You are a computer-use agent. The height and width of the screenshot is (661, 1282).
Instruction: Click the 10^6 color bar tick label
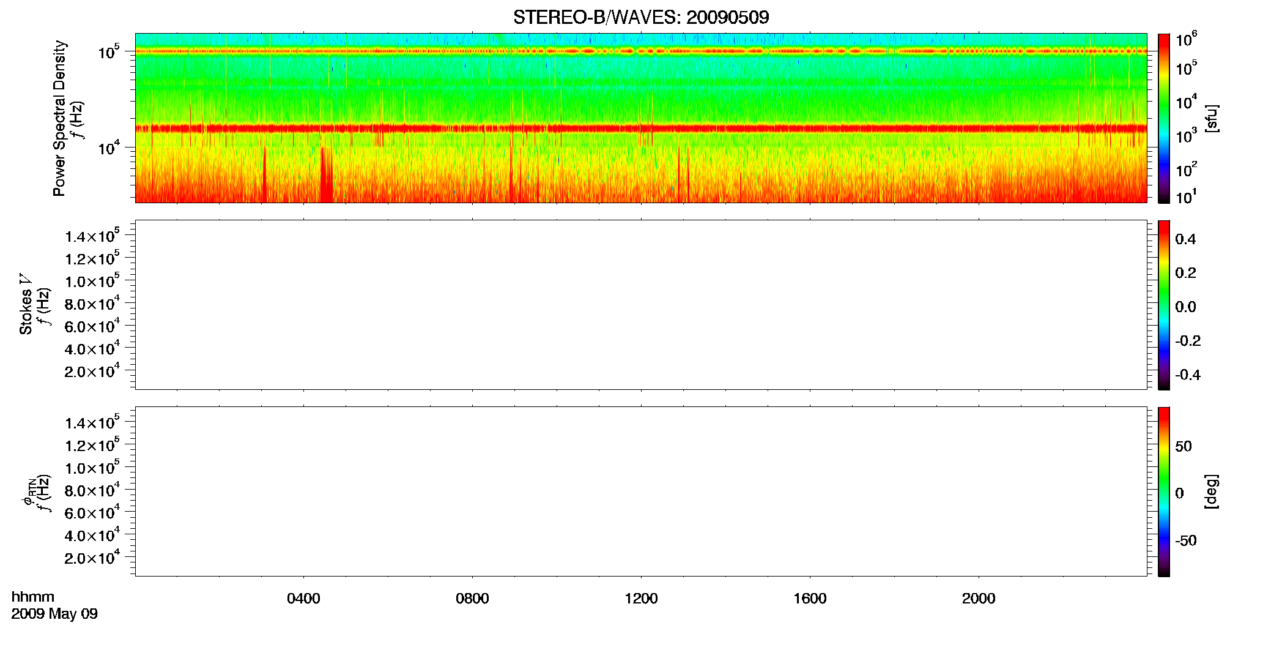pyautogui.click(x=1187, y=40)
